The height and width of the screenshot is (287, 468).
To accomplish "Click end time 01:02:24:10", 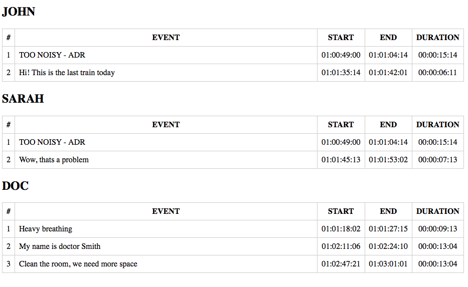I will click(x=388, y=246).
